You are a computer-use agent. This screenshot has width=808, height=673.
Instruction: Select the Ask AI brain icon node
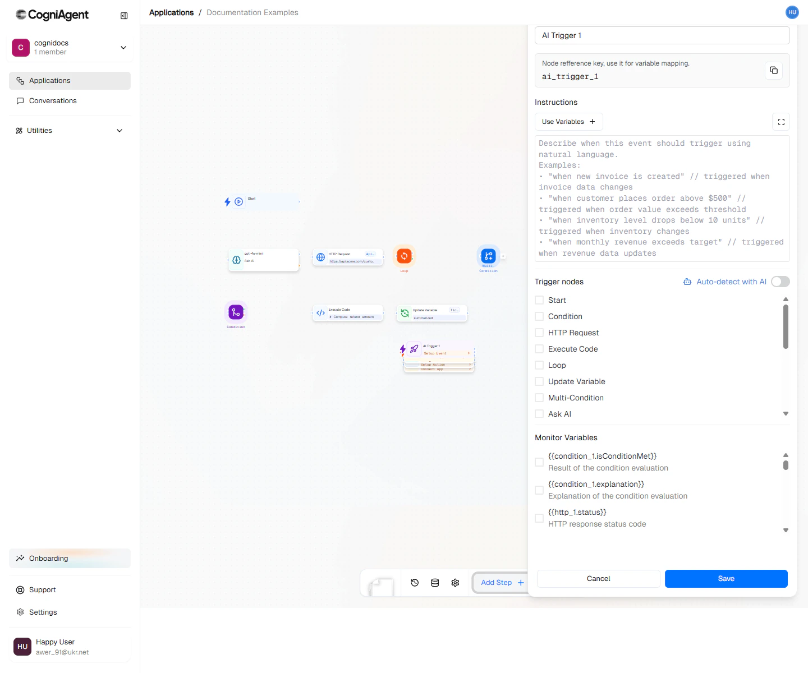[236, 260]
